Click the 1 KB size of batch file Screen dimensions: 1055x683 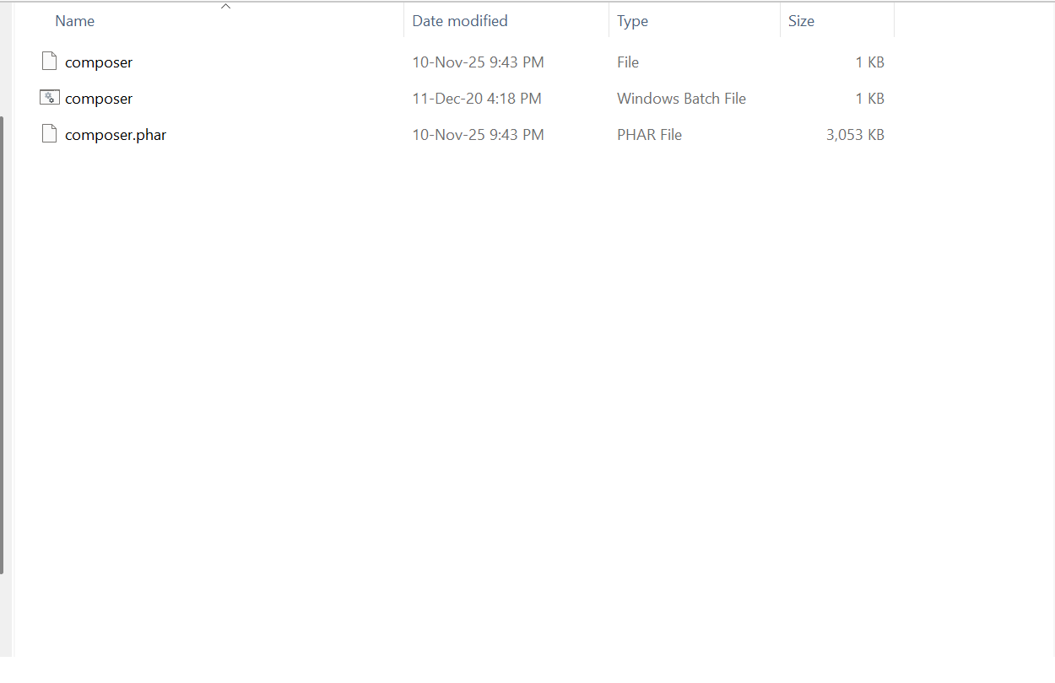pyautogui.click(x=869, y=99)
